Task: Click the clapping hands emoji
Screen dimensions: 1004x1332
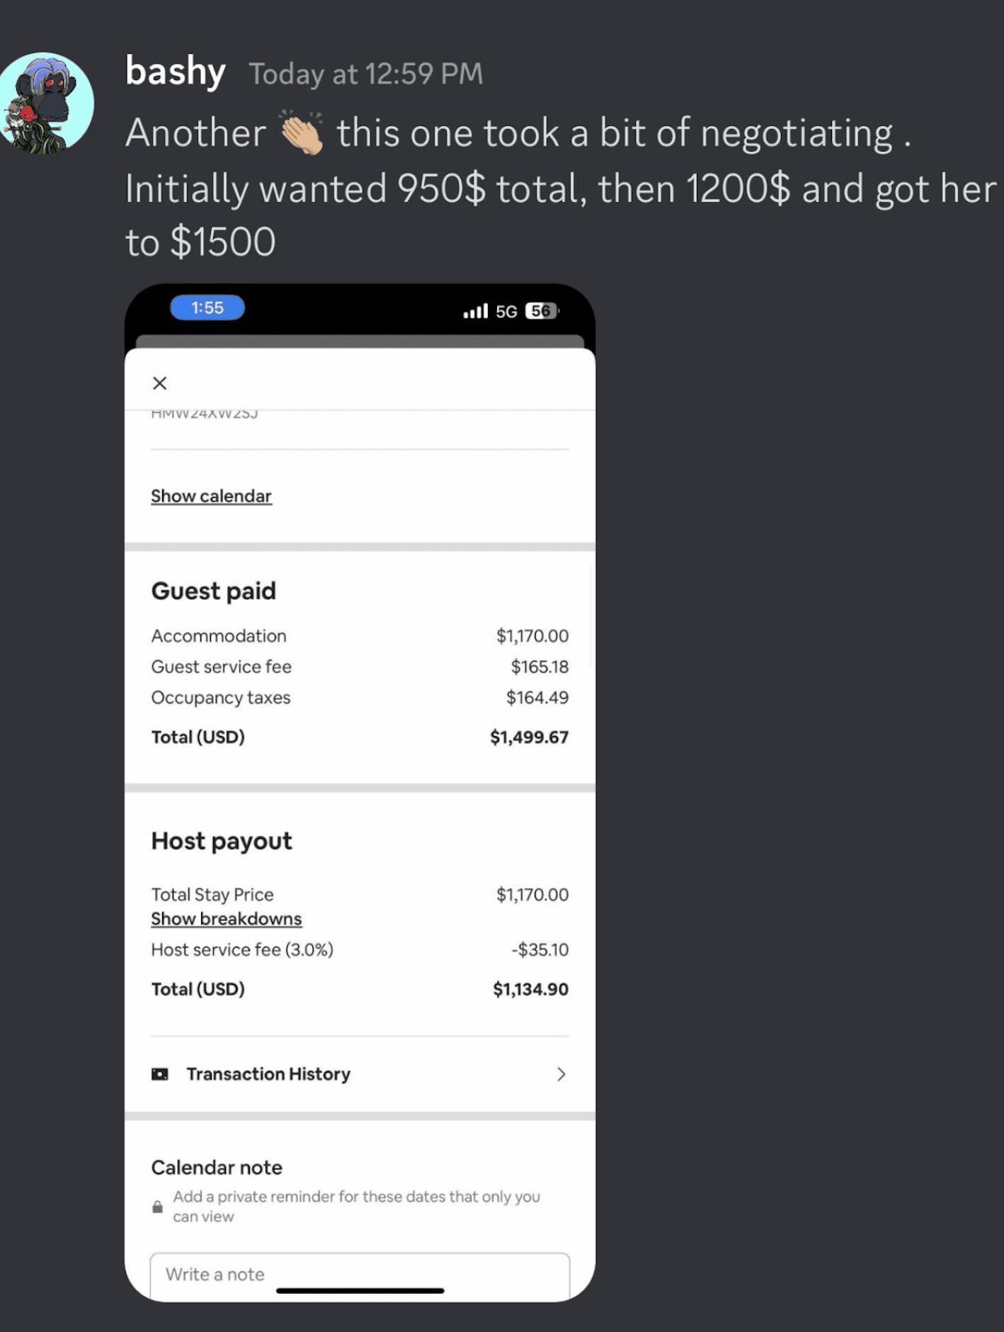Action: click(x=302, y=132)
